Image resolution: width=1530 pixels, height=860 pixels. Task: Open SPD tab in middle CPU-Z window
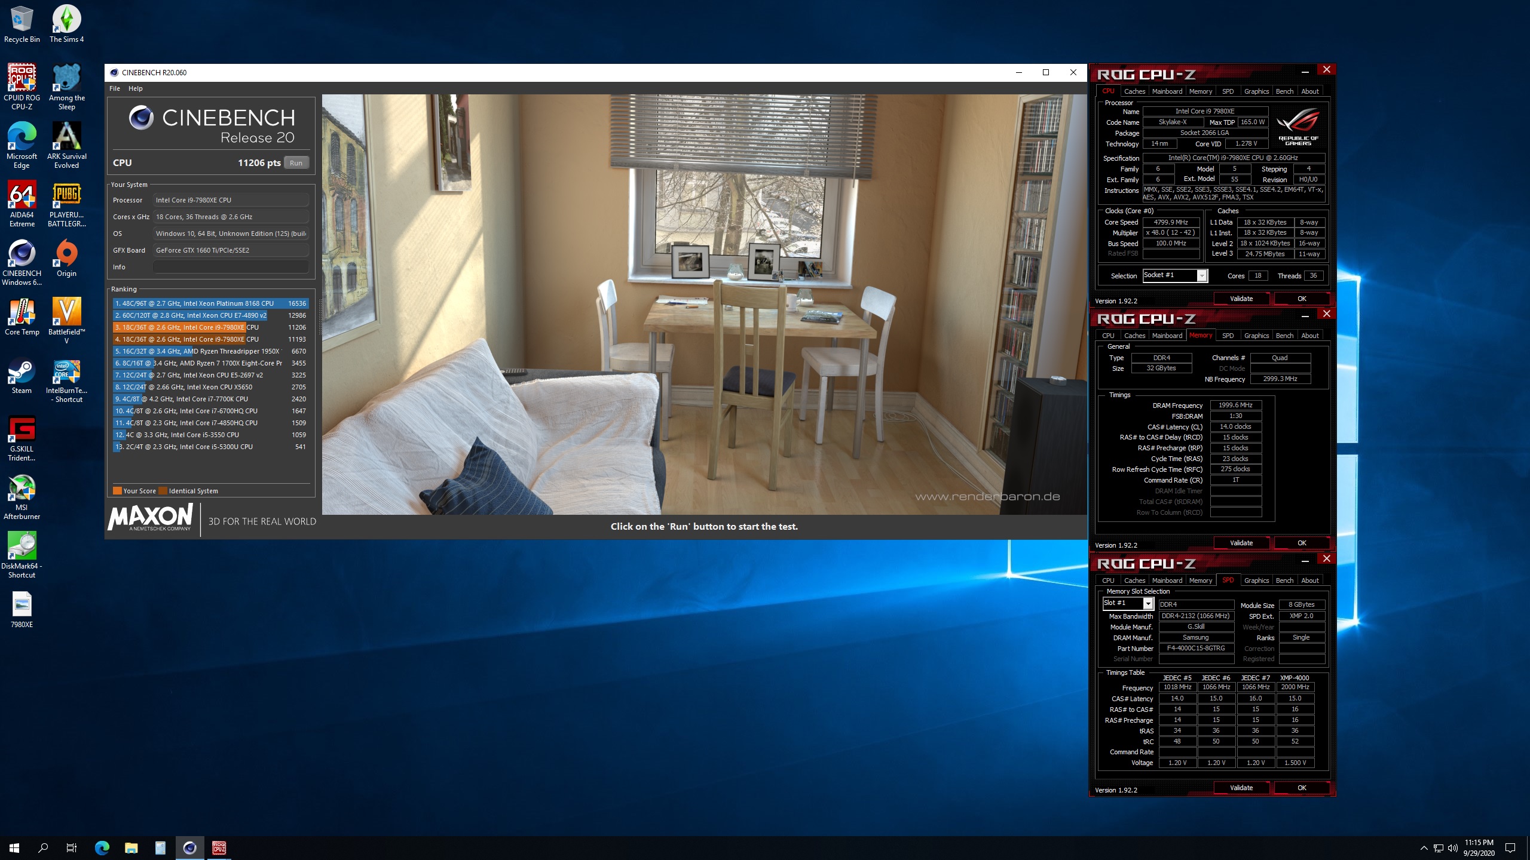1228,336
